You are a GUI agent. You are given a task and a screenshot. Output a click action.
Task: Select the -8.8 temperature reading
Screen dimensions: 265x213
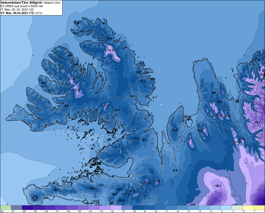coord(116,110)
